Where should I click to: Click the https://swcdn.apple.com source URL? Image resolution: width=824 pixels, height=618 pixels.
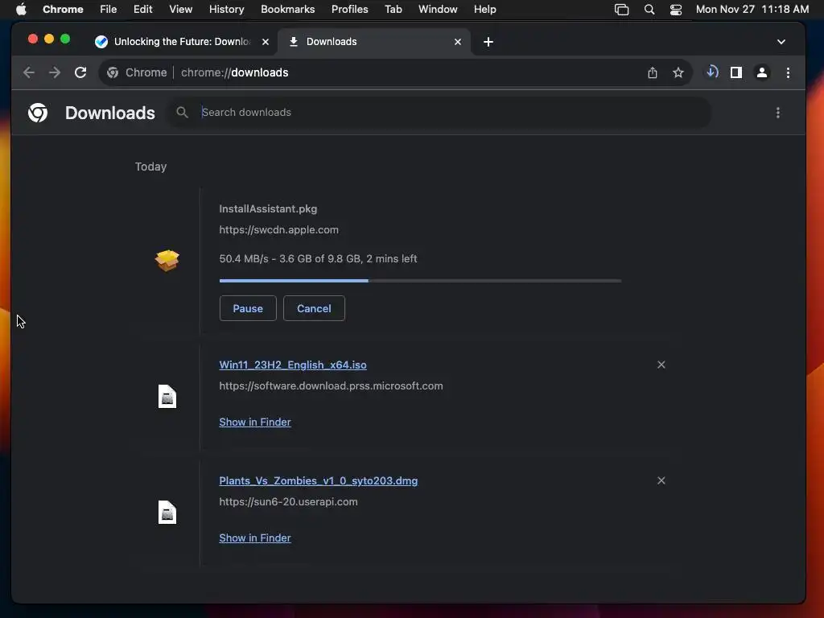pyautogui.click(x=278, y=229)
